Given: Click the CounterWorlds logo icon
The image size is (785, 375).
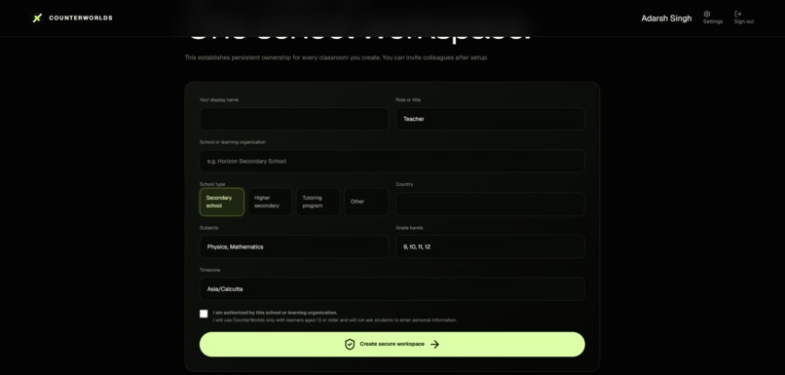Looking at the screenshot, I should [37, 19].
